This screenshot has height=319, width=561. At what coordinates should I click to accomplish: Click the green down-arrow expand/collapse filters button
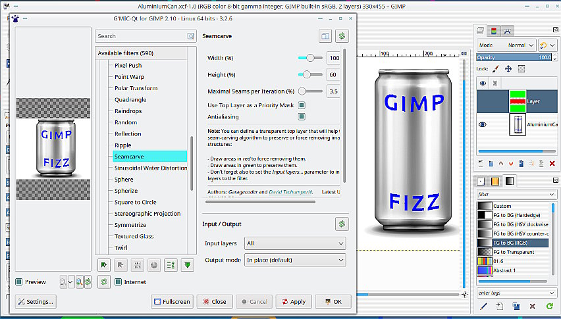(x=188, y=264)
